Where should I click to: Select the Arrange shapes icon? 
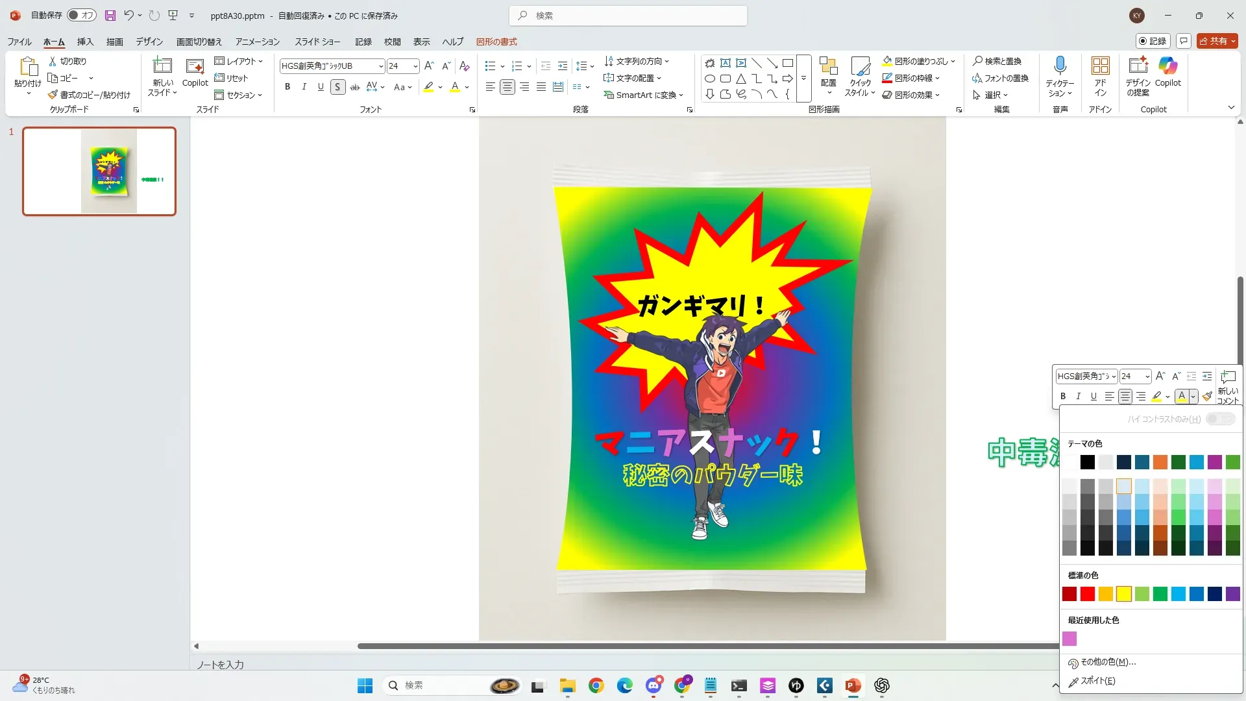click(x=828, y=66)
